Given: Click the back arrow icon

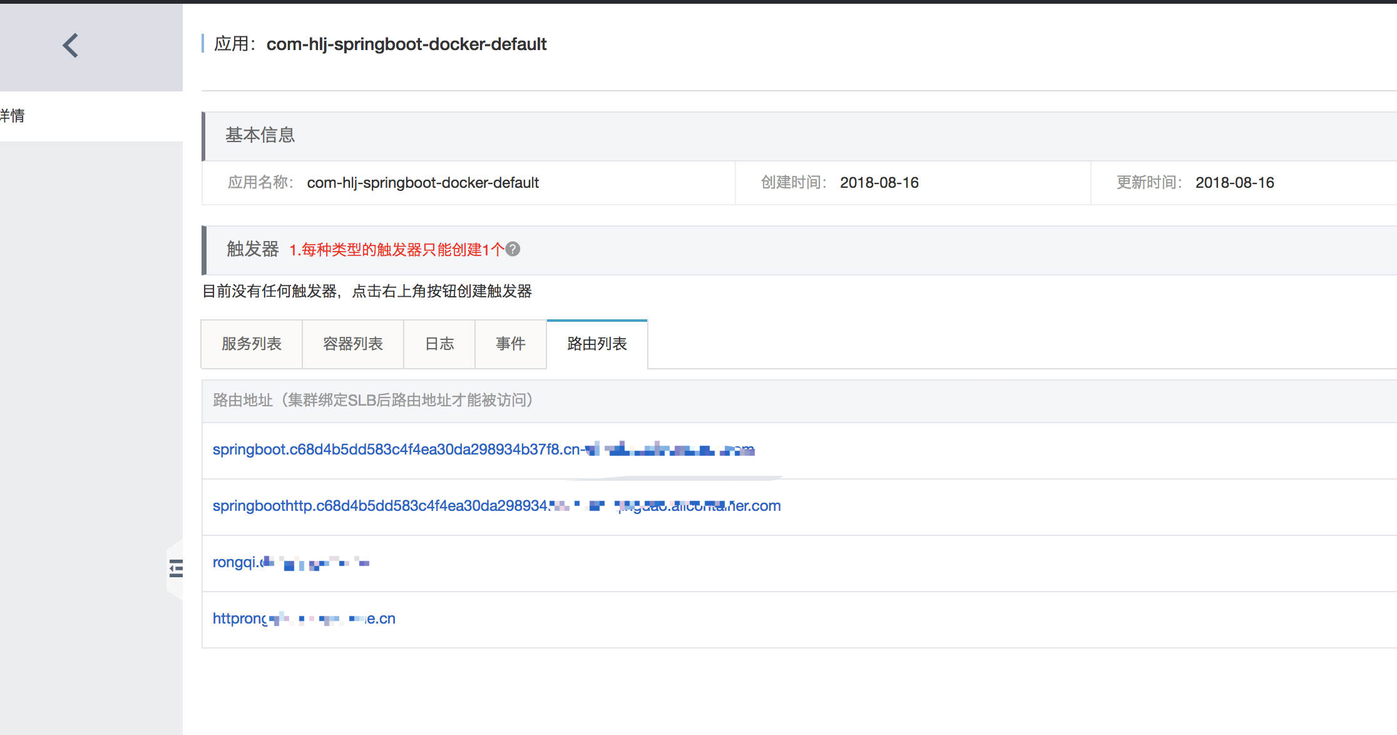Looking at the screenshot, I should (71, 46).
